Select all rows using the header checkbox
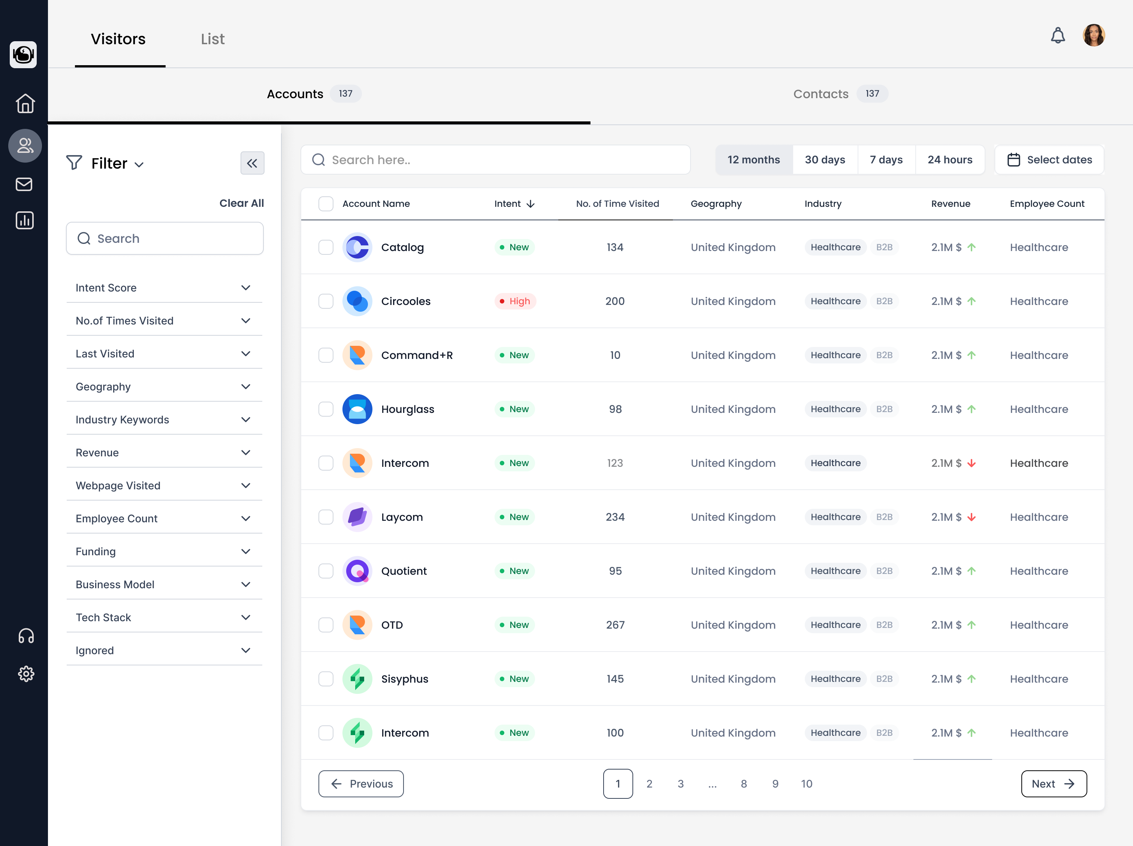This screenshot has width=1133, height=846. coord(326,203)
